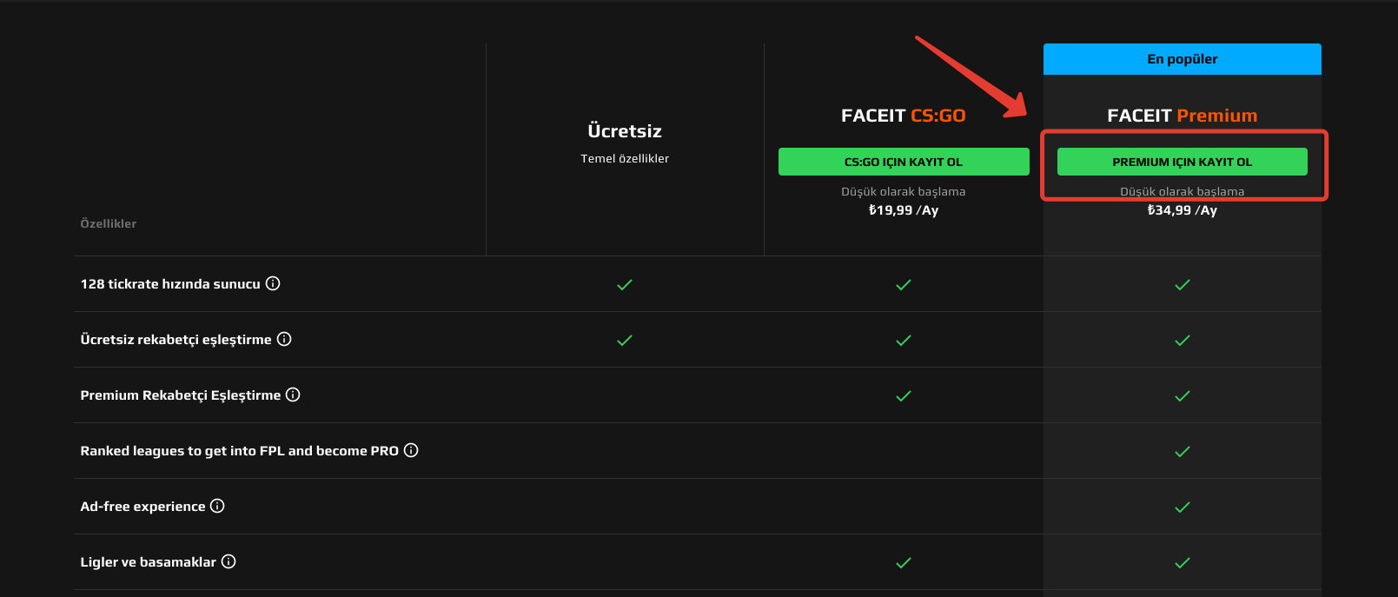Click Premium checkmark in Ligler ve basamaklar row

click(1183, 562)
